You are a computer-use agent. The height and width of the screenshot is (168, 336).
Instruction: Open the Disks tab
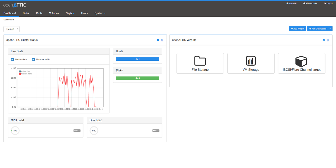pos(26,13)
